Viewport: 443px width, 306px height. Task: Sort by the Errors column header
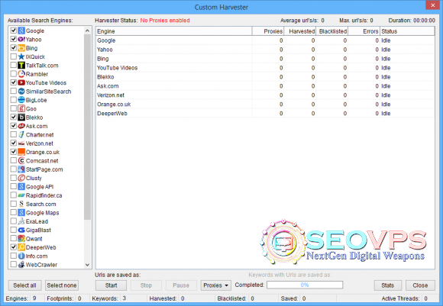[x=364, y=31]
